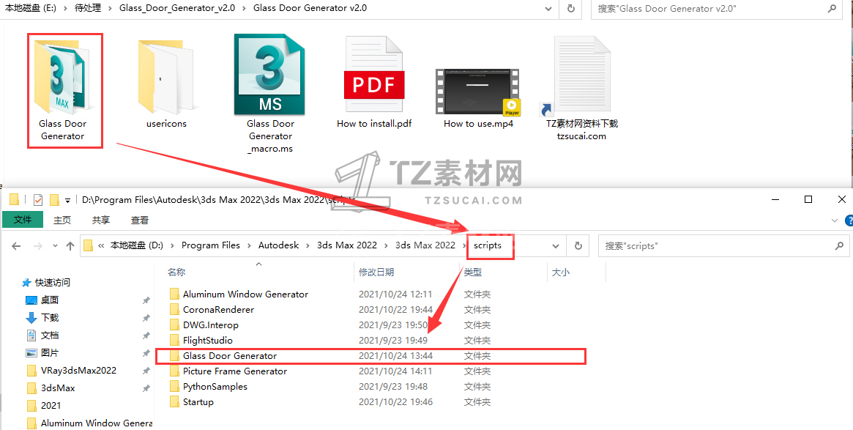Click 2021/10/24 13:44 date cell
Viewport: 853px width, 430px height.
click(395, 356)
